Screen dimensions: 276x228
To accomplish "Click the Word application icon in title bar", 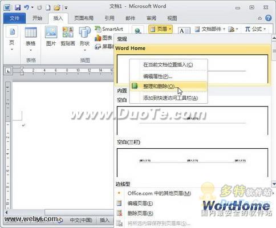I will (x=7, y=7).
